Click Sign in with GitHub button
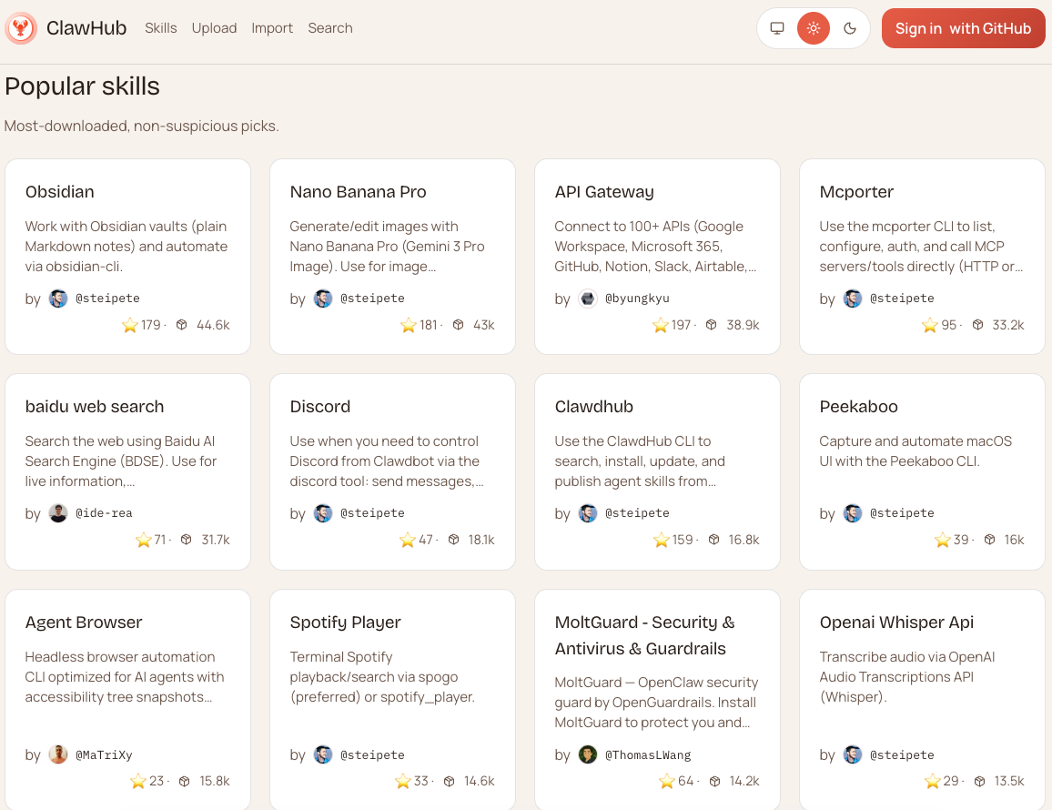Viewport: 1052px width, 810px height. pyautogui.click(x=963, y=28)
